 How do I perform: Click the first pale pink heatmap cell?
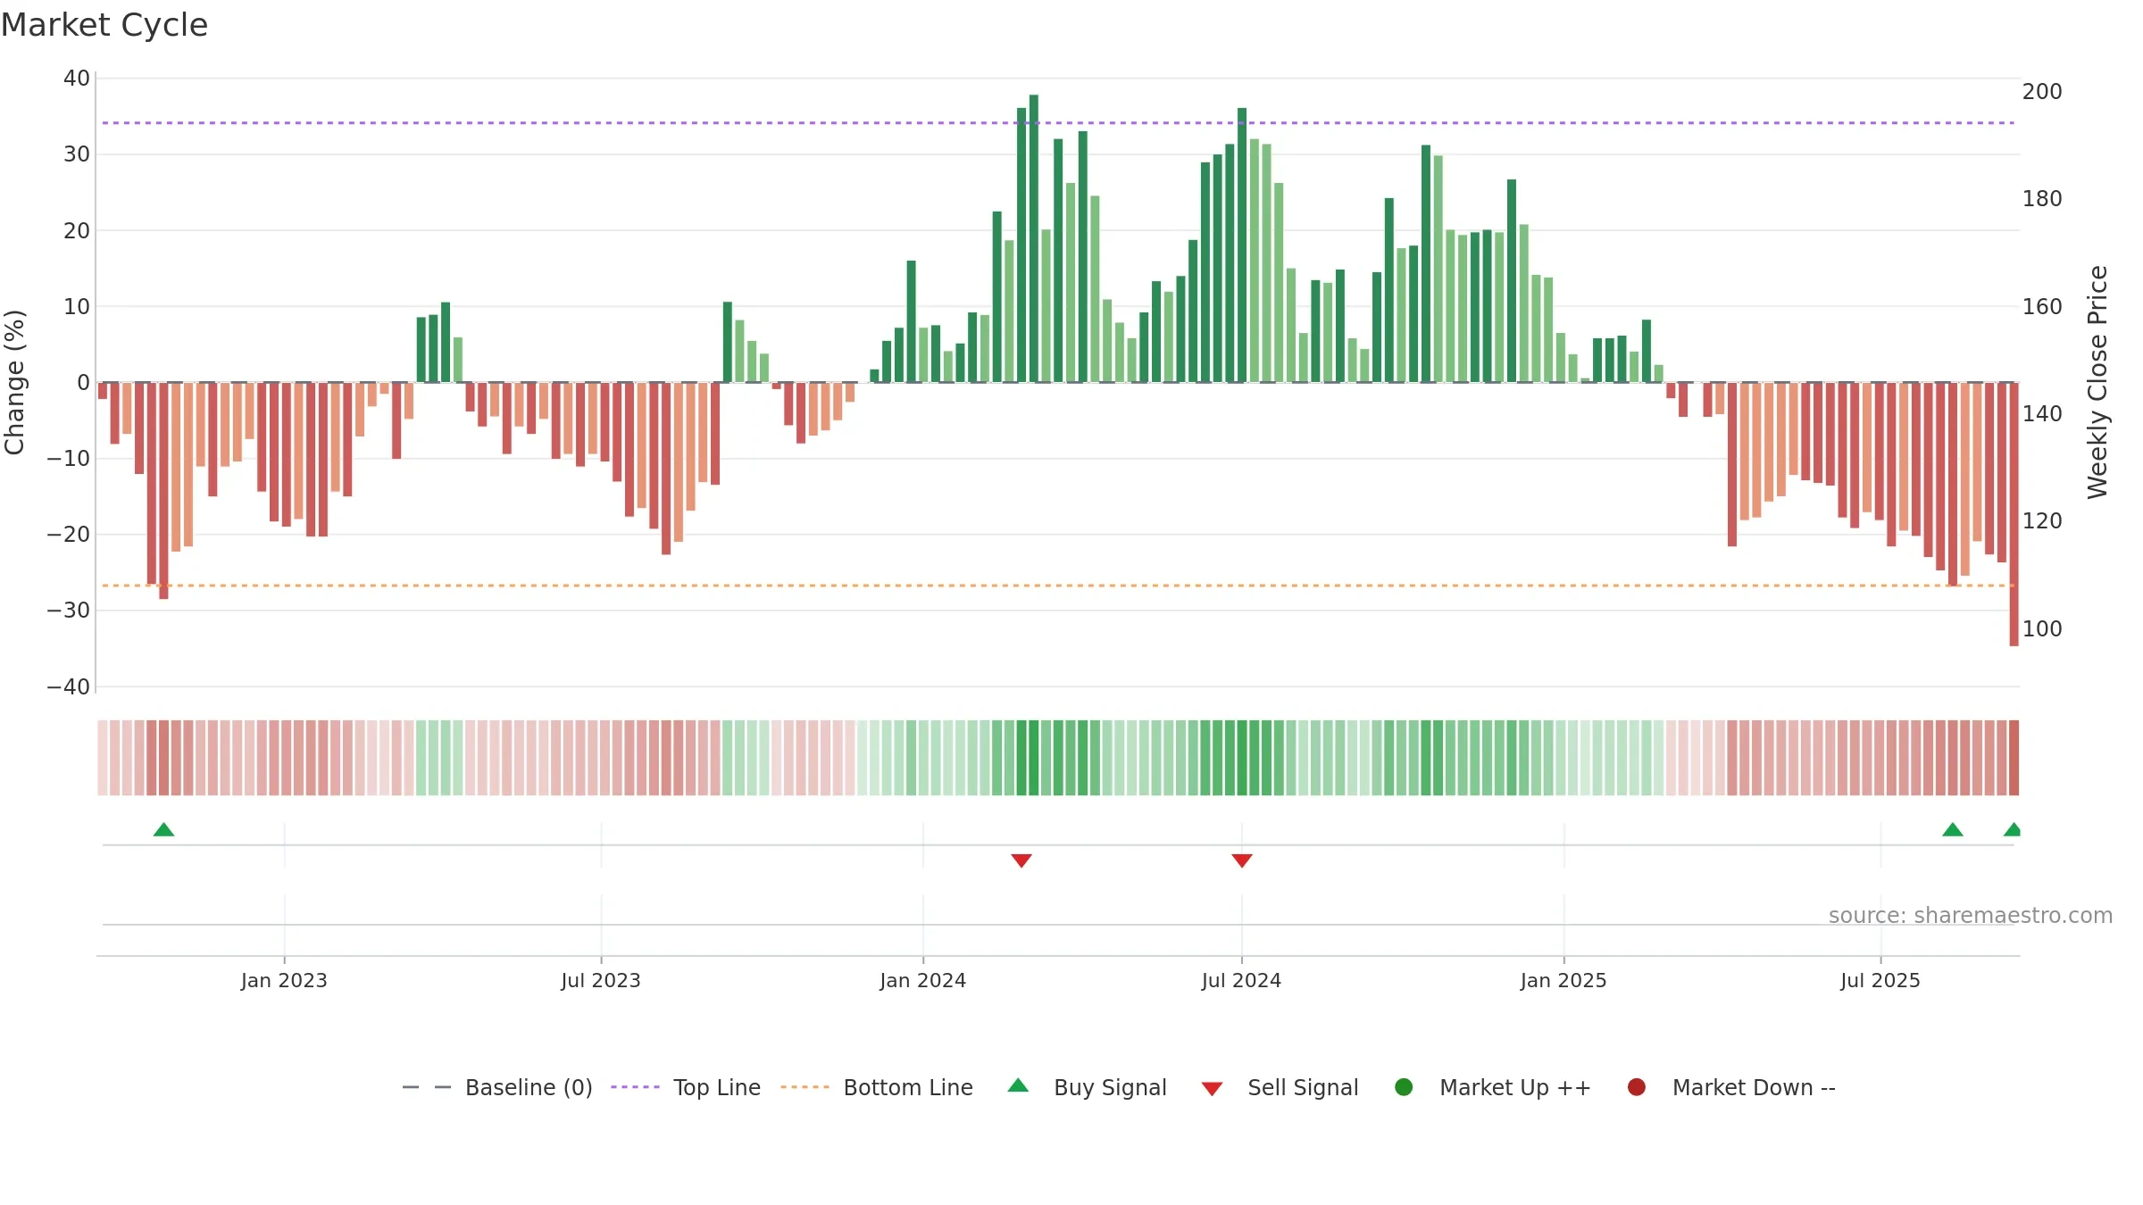tap(103, 758)
